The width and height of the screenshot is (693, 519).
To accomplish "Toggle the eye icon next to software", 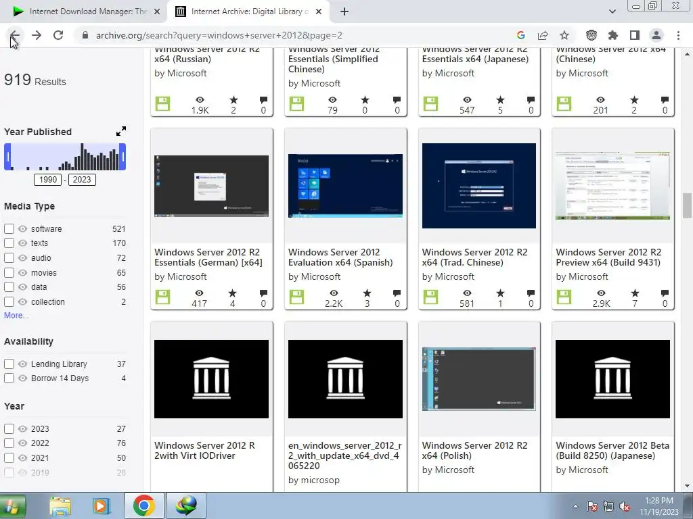I will click(22, 228).
